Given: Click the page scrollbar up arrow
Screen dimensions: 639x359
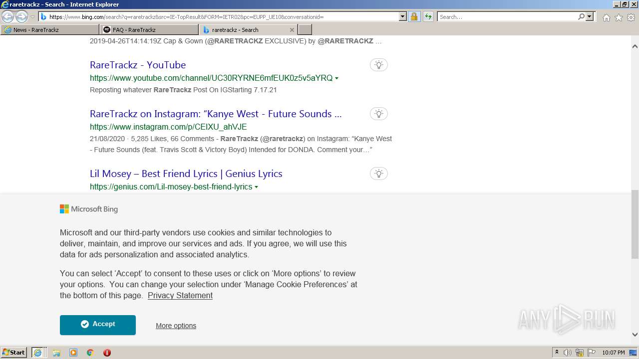Looking at the screenshot, I should [x=635, y=46].
